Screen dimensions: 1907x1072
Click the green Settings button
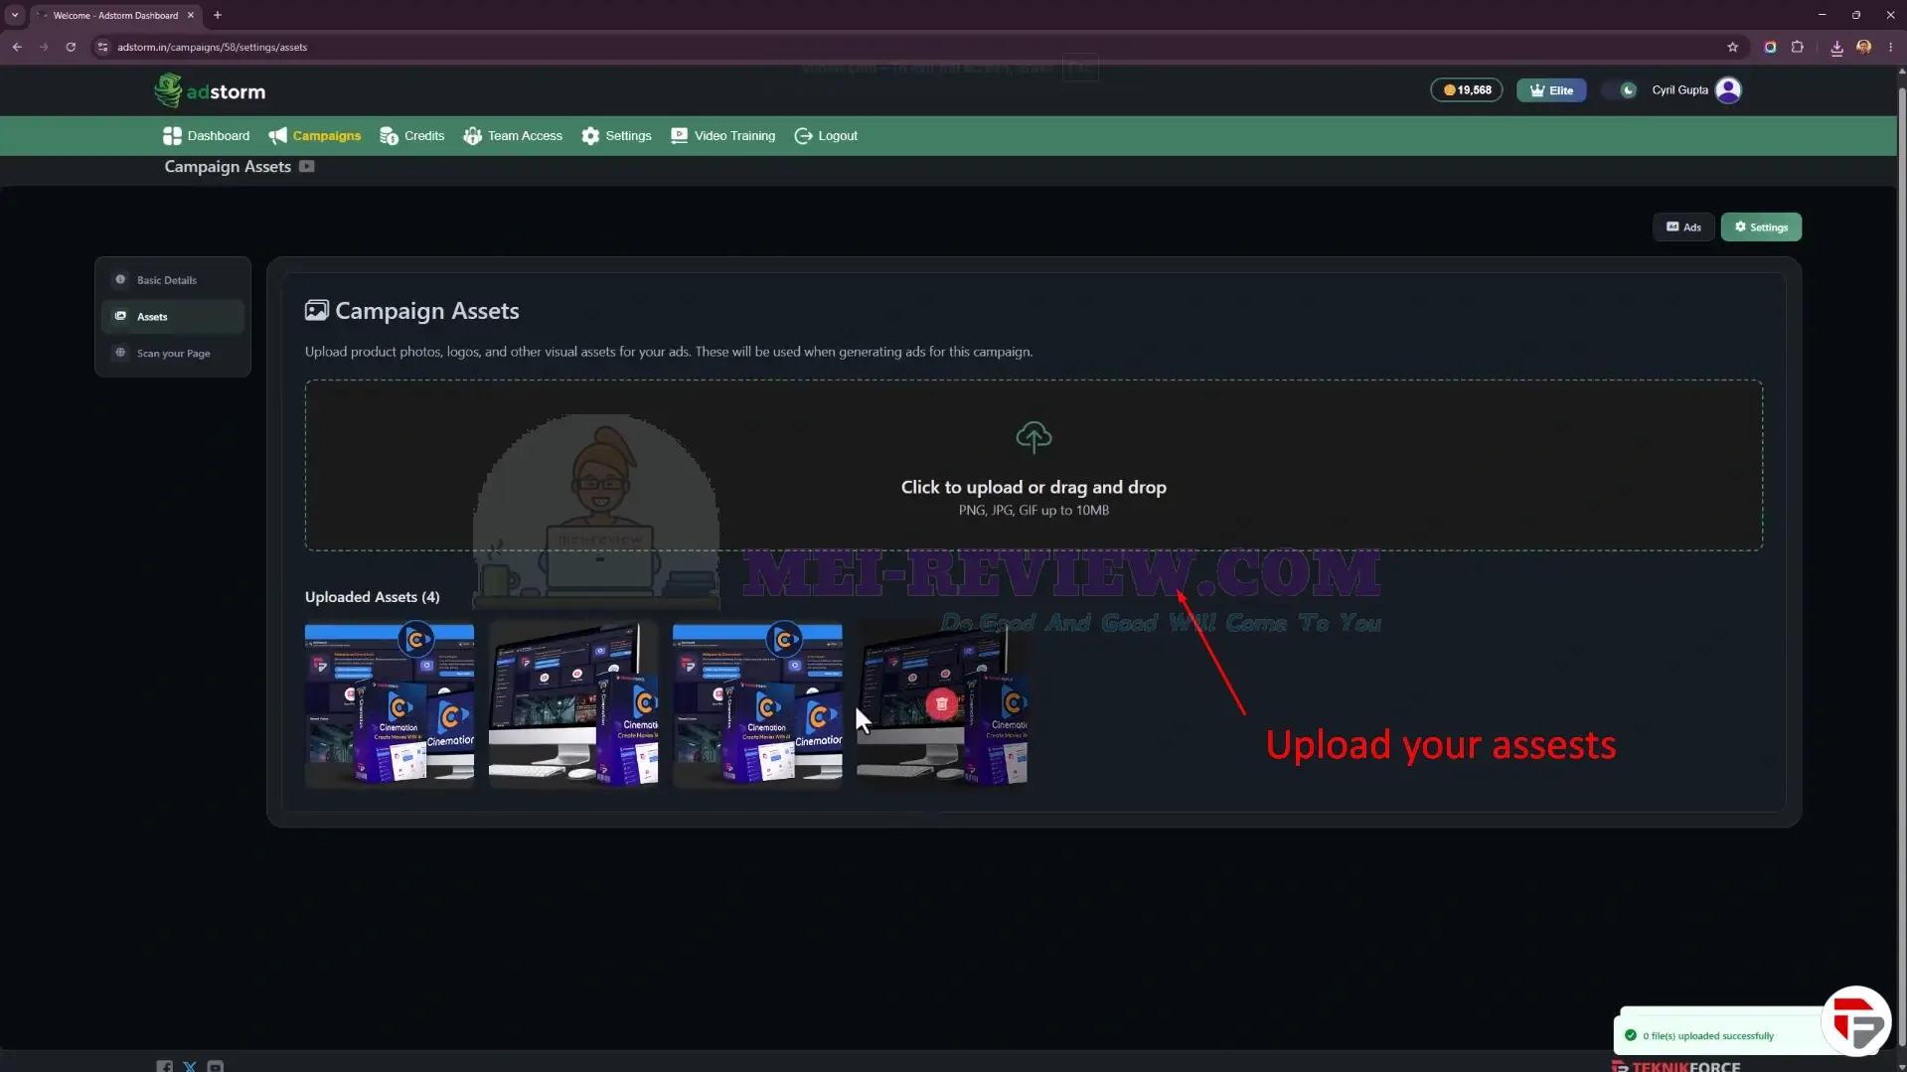pos(1761,228)
